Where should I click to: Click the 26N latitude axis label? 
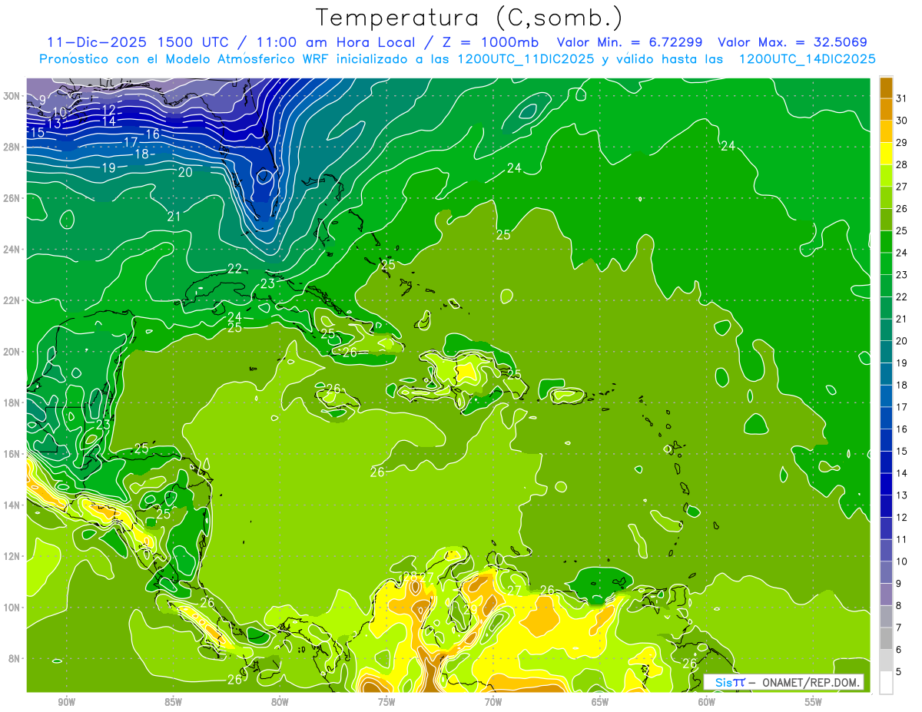[12, 198]
